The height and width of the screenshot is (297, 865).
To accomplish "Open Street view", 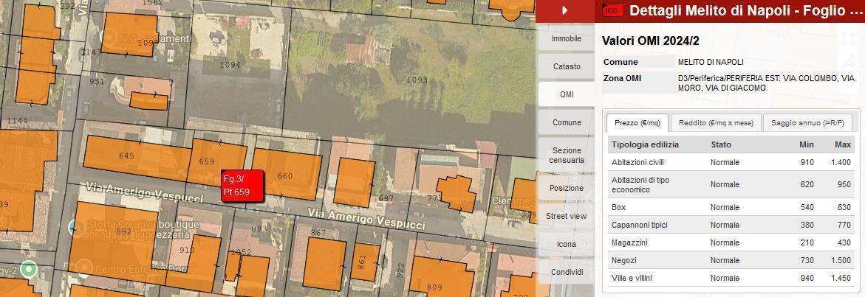I will coord(567,216).
